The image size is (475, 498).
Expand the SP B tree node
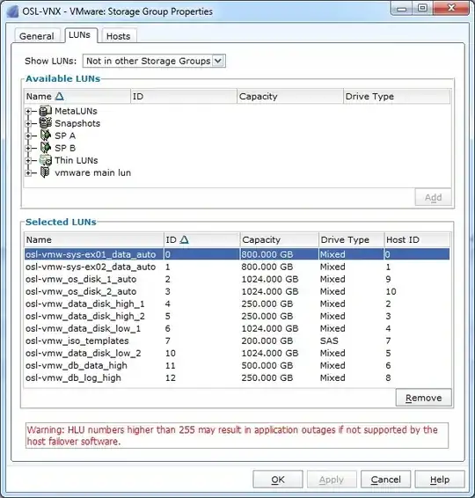tap(28, 149)
